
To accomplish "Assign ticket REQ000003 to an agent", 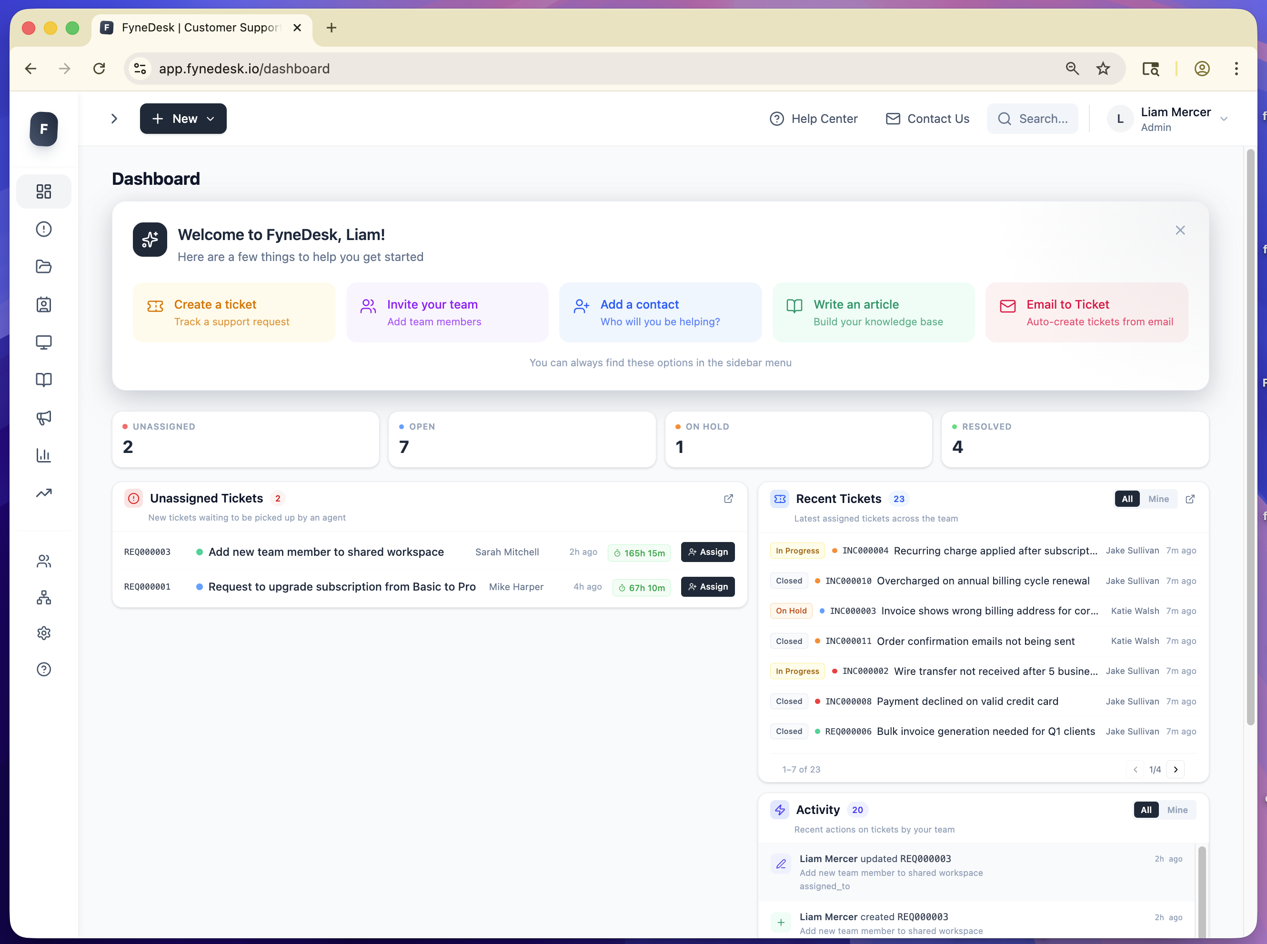I will [707, 552].
